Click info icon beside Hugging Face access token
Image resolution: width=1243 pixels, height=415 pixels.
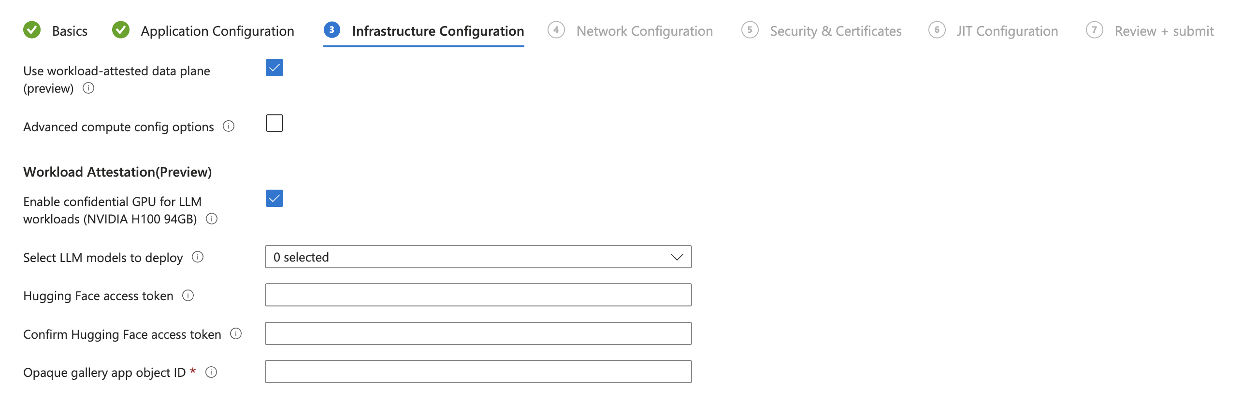(x=188, y=295)
